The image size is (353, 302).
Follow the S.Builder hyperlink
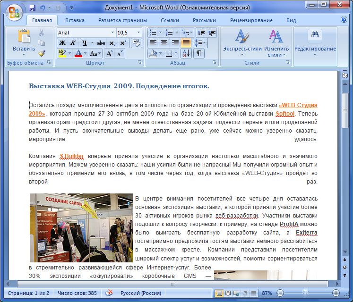tap(72, 156)
